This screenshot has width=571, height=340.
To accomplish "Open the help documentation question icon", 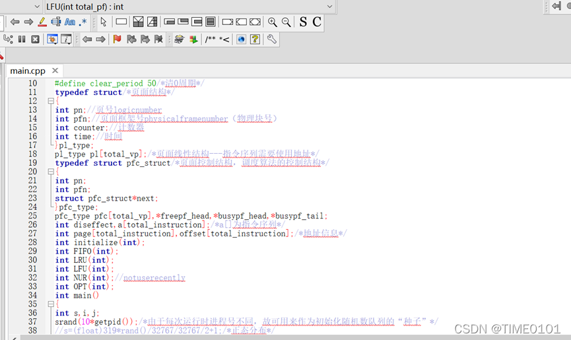I will coord(255,39).
